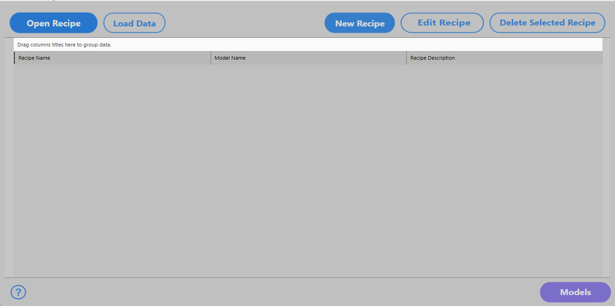Click the Open Recipe button

[53, 23]
